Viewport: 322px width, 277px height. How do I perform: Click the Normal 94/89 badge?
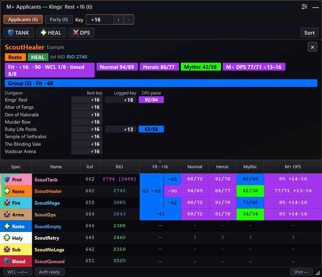tap(117, 67)
